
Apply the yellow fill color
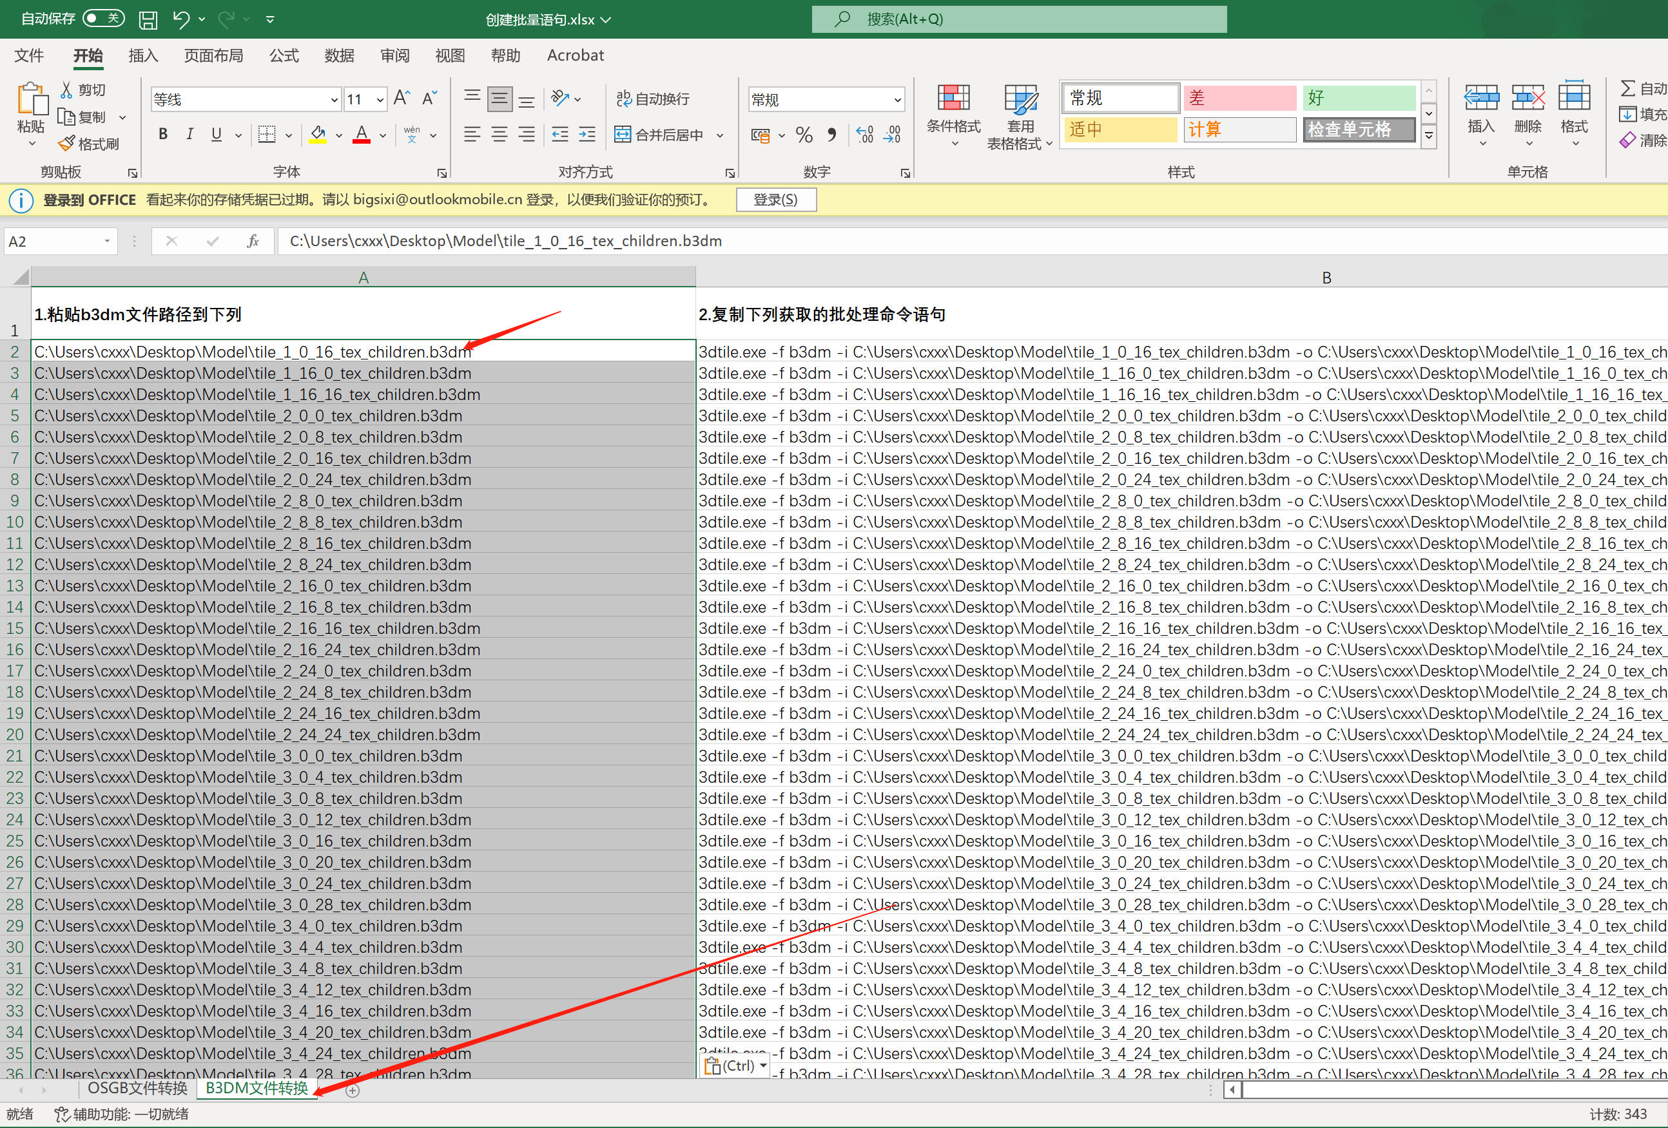[318, 134]
